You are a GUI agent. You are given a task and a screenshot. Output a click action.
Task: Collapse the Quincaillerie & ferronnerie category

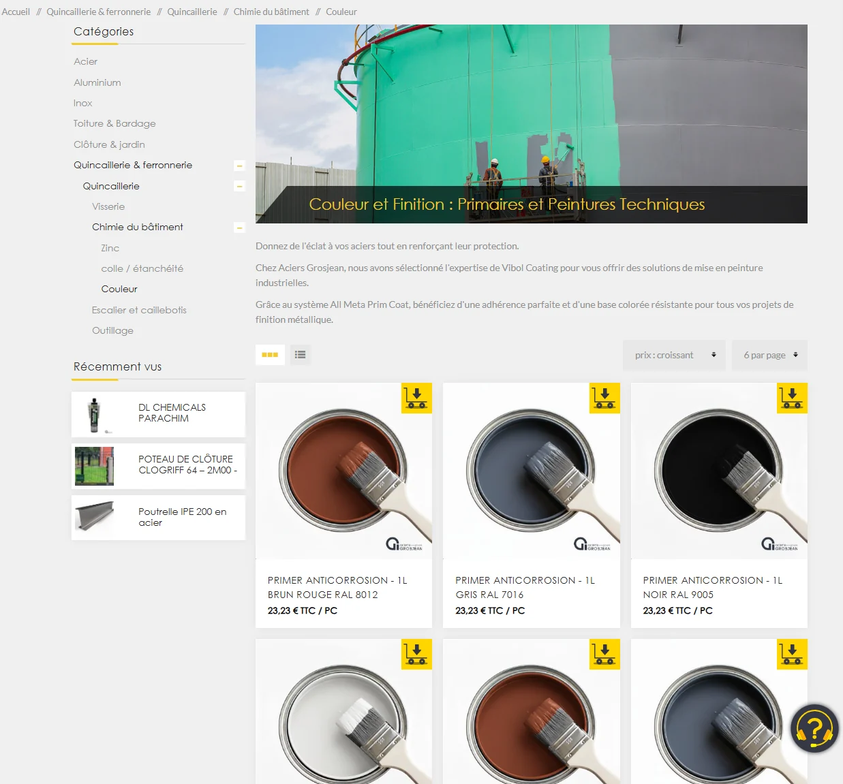tap(239, 166)
